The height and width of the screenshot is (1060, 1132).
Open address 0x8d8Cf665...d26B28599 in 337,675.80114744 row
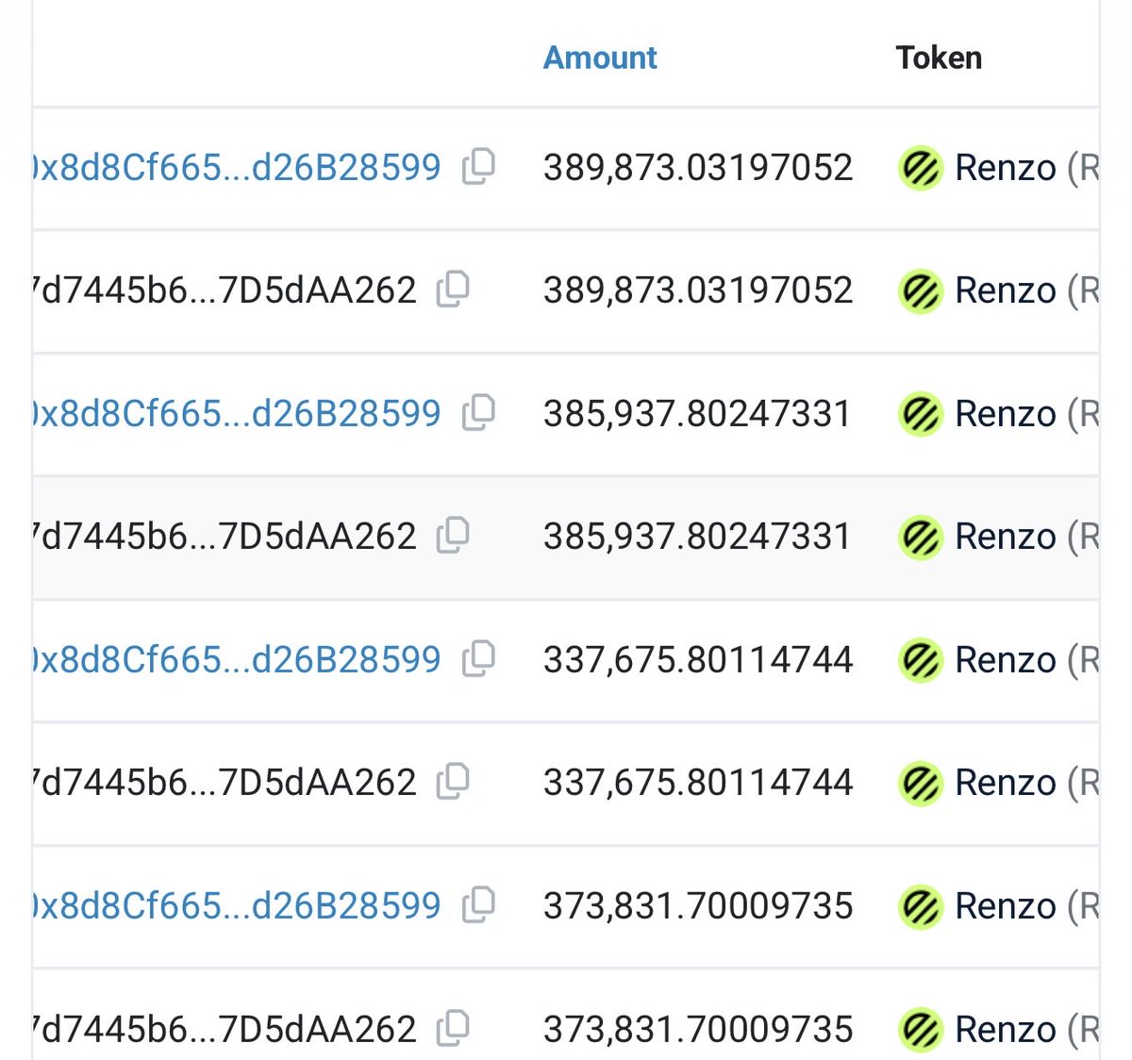pyautogui.click(x=237, y=659)
